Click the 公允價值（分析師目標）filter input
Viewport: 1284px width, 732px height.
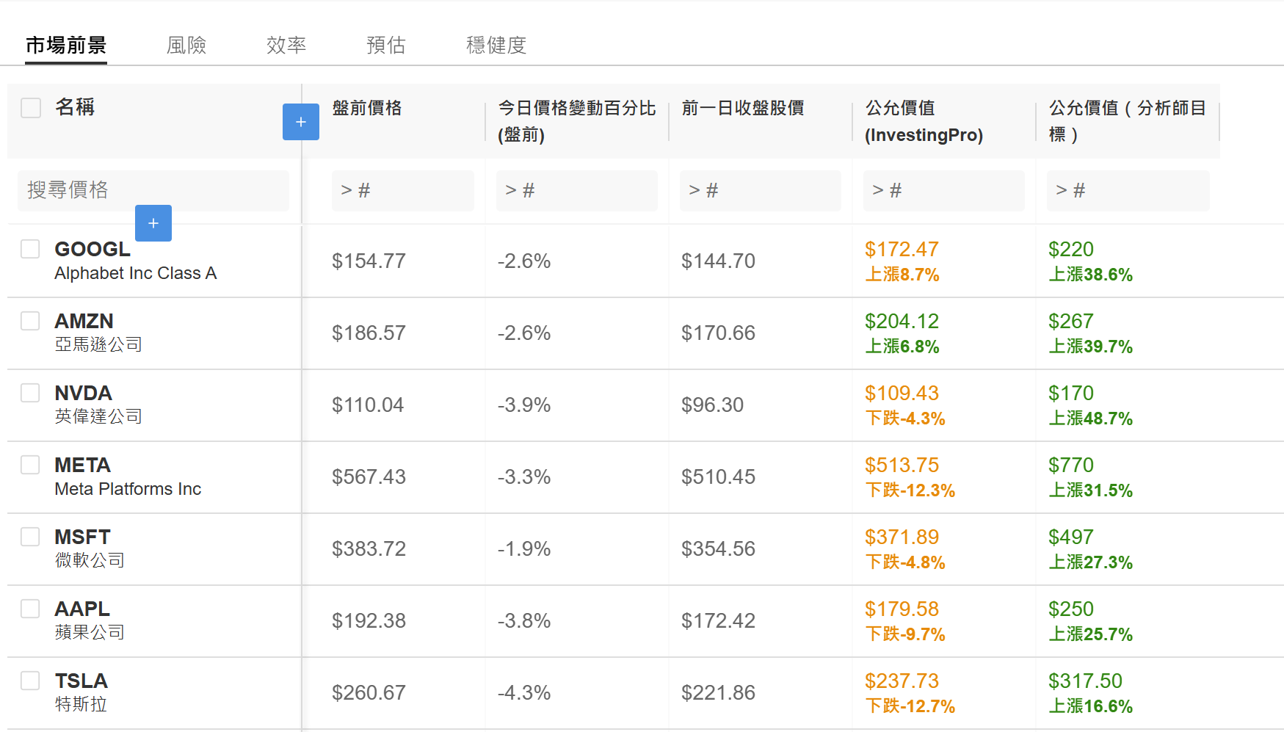point(1128,191)
